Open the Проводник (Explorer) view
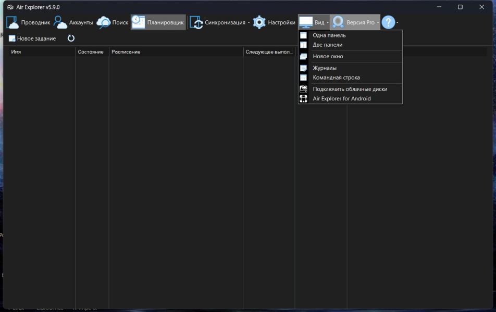This screenshot has width=496, height=312. tap(29, 22)
